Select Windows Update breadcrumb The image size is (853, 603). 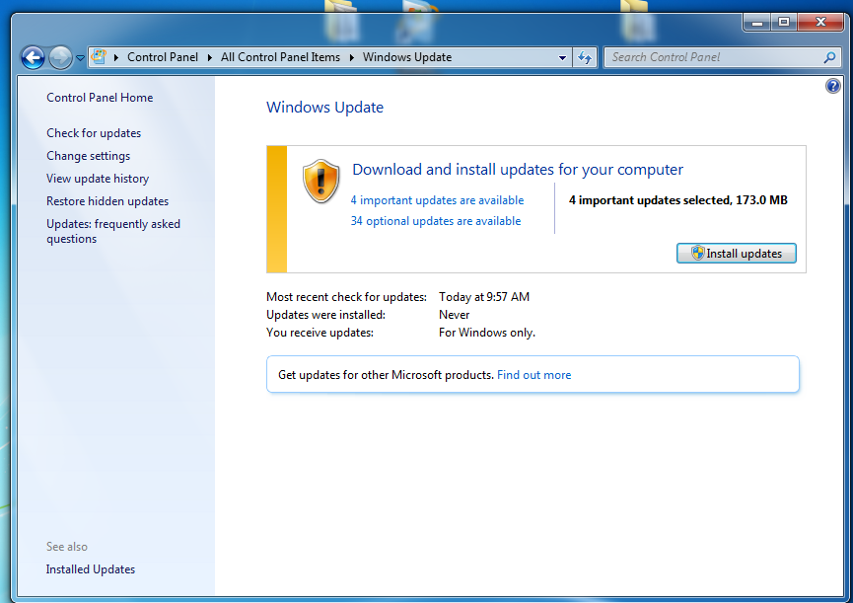(x=407, y=57)
